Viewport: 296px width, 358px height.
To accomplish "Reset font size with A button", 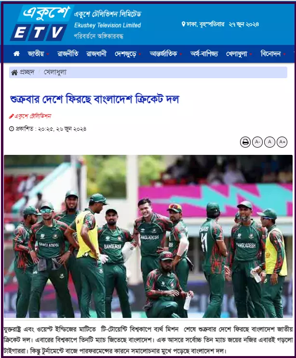I will click(x=269, y=142).
